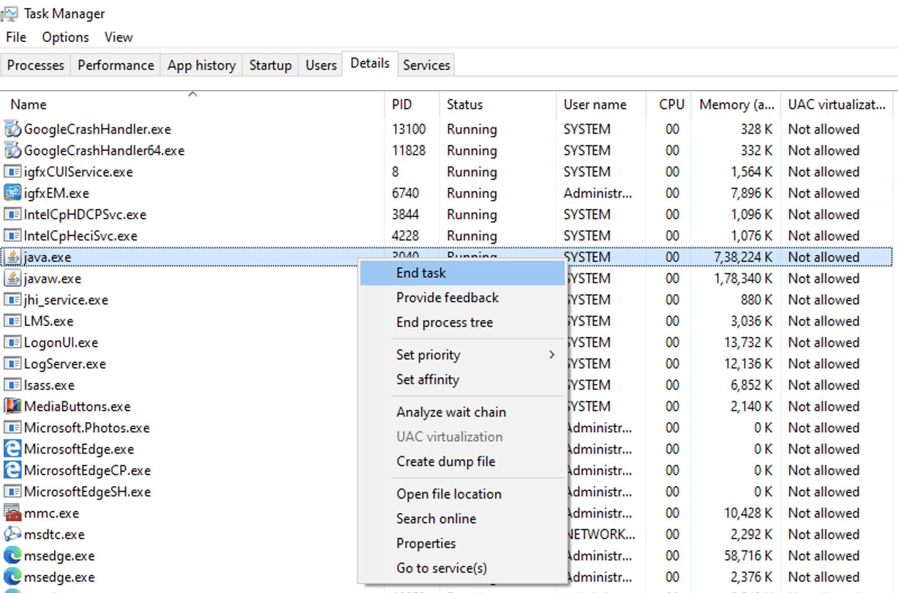Click the mmc.exe toolbox icon
This screenshot has height=593, width=898.
[x=12, y=513]
